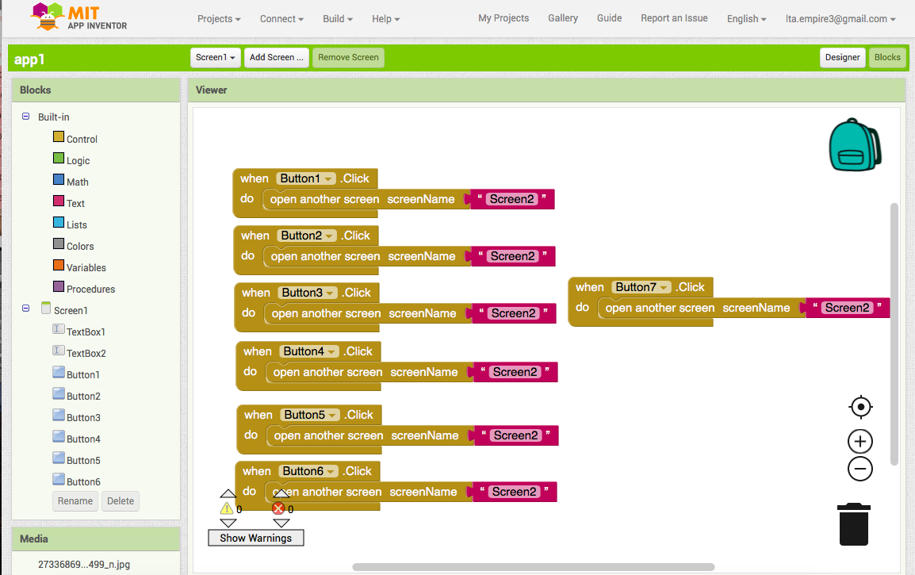The image size is (915, 575).
Task: Collapse the Built-in blocks tree
Action: pos(26,117)
